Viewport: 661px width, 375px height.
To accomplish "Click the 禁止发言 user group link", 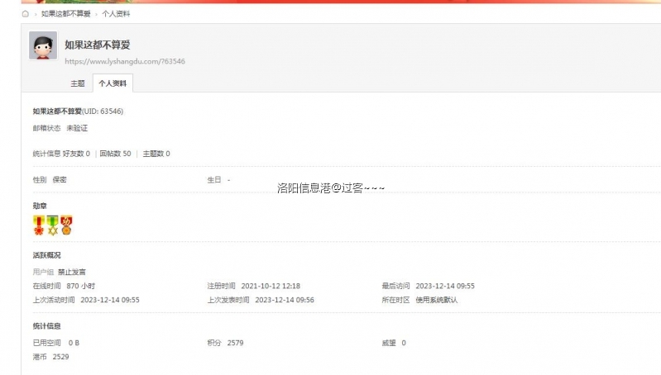I will pos(72,272).
